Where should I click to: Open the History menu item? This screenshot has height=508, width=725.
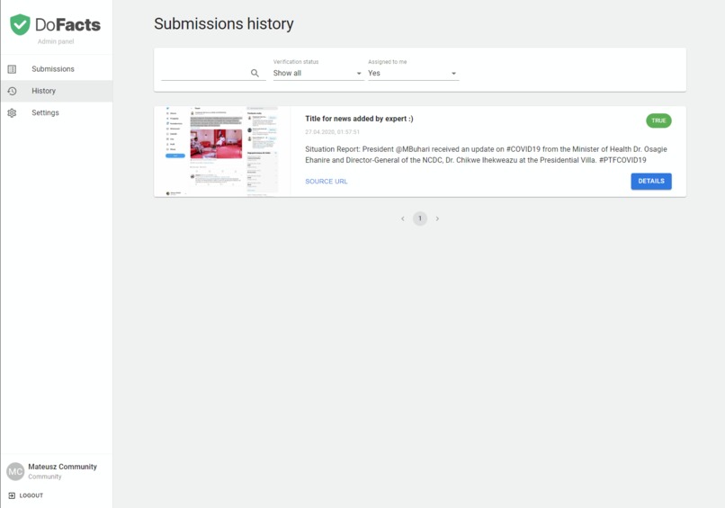(x=57, y=91)
